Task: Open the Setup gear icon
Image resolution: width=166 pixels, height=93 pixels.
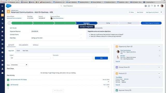Action: (x=155, y=6)
